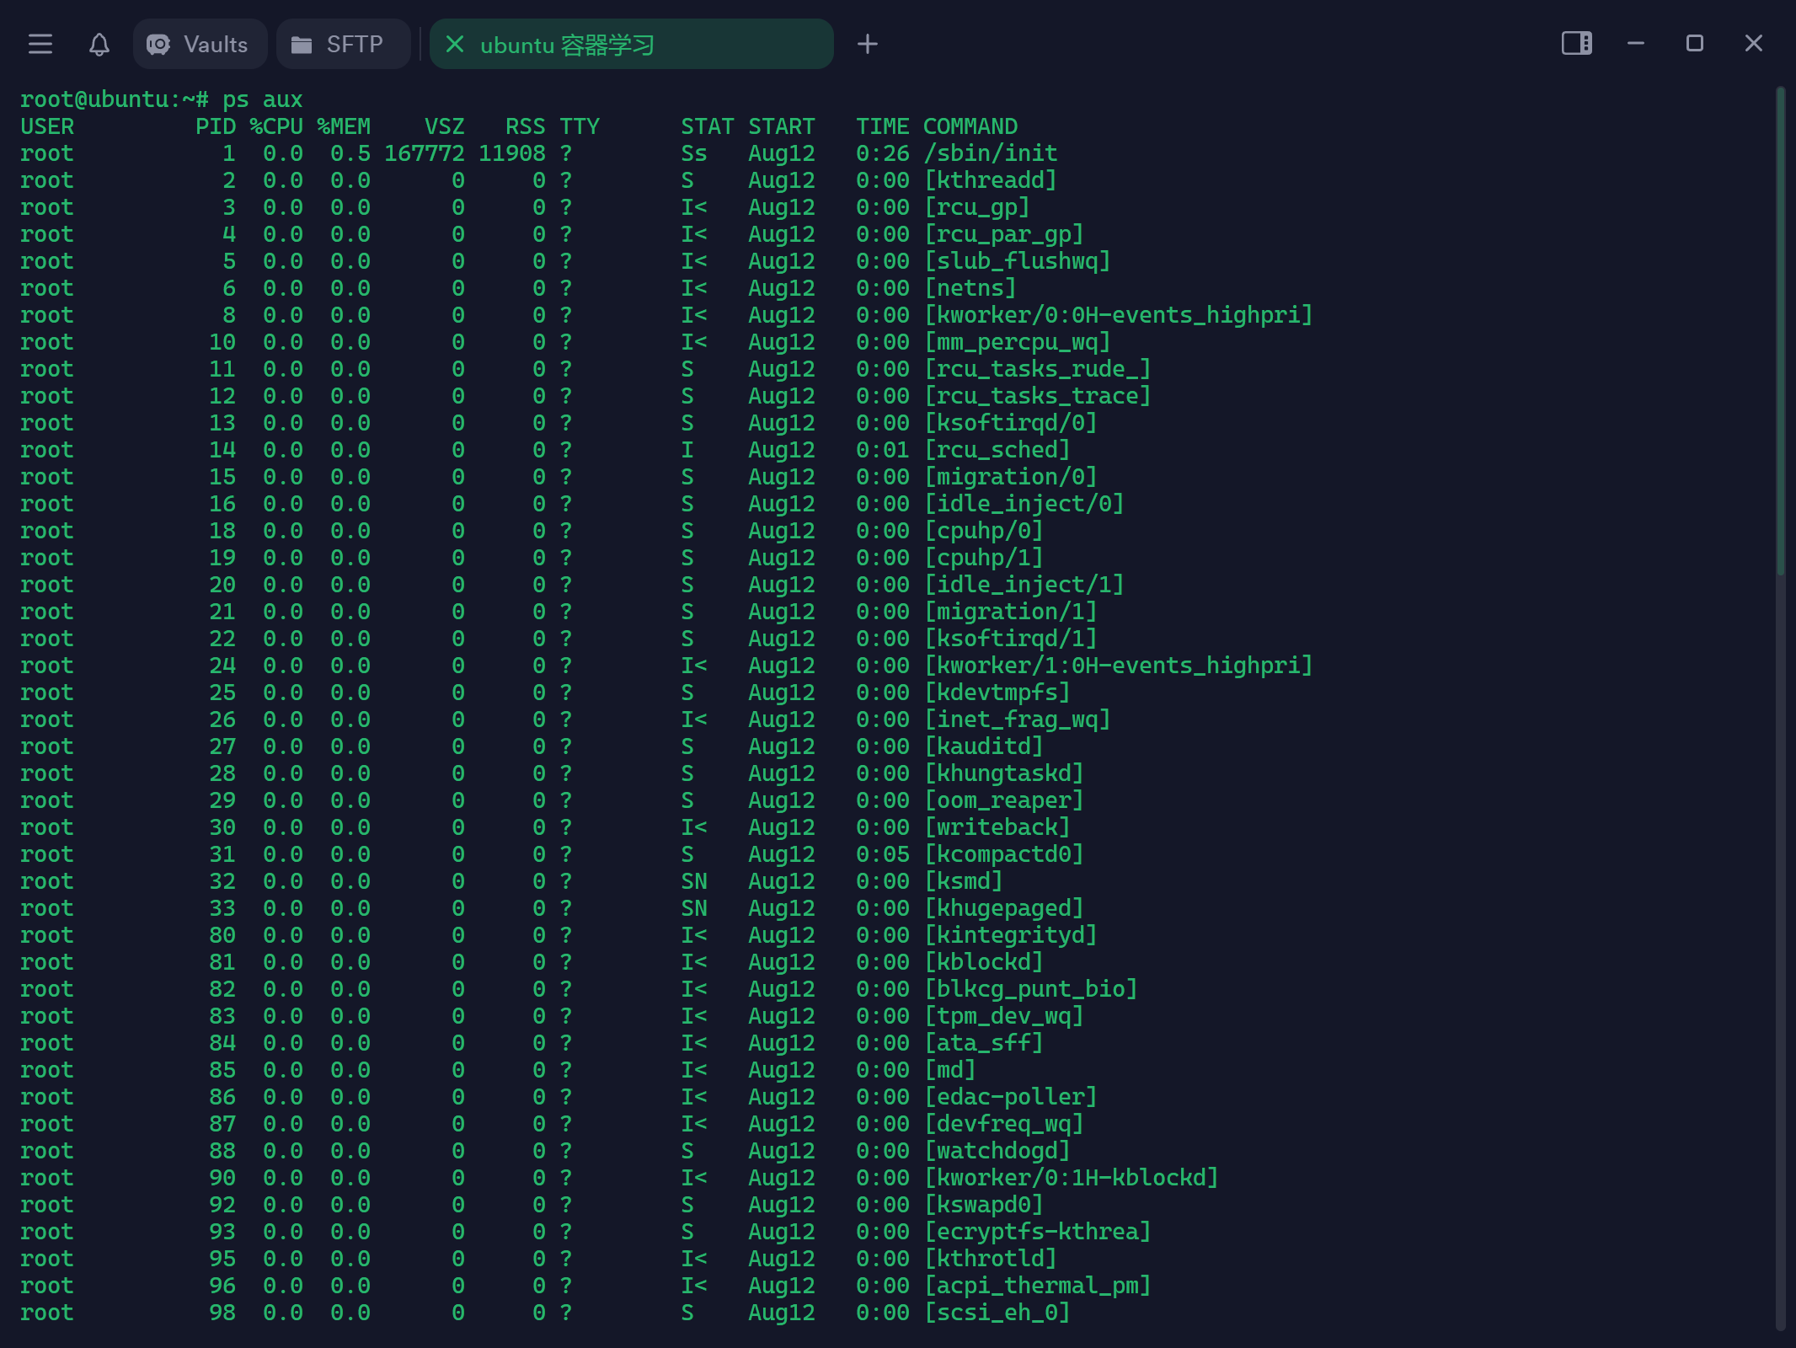Click the [kthreadd] process name

(990, 180)
